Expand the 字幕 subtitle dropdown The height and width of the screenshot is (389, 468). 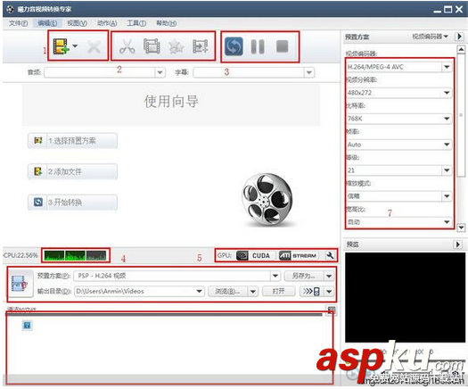pos(309,72)
